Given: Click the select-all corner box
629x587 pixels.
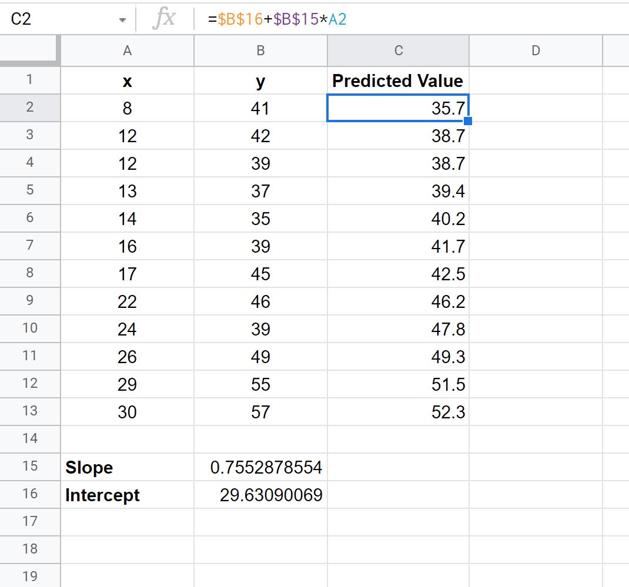Looking at the screenshot, I should pos(30,51).
